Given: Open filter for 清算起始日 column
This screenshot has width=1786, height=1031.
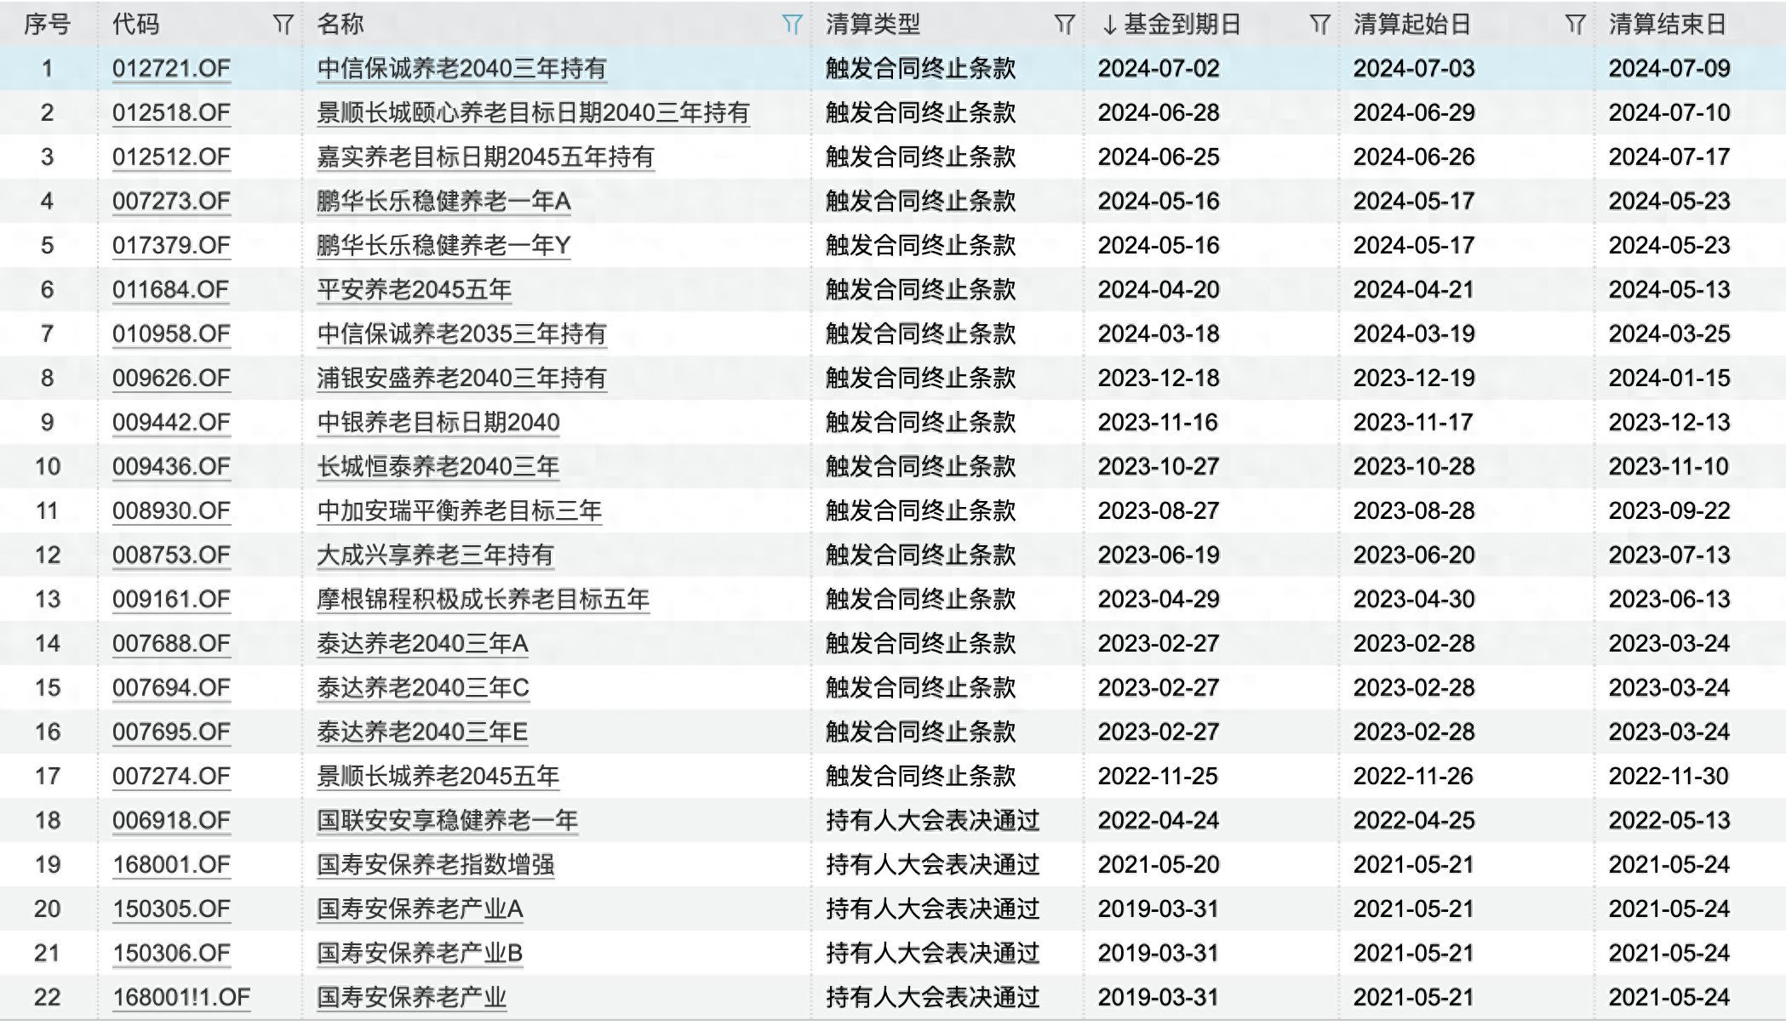Looking at the screenshot, I should (1575, 25).
